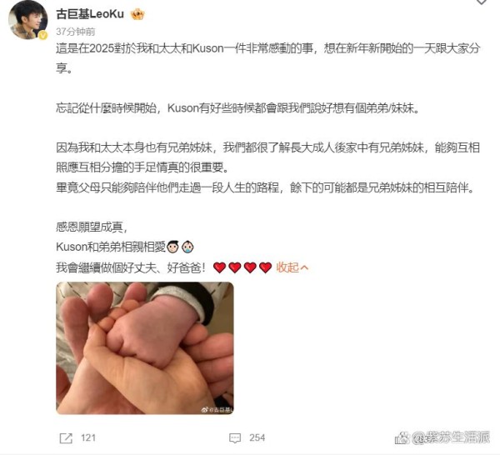The width and height of the screenshot is (500, 455).
Task: Open the 37分钟前 timestamp link
Action: coord(76,32)
